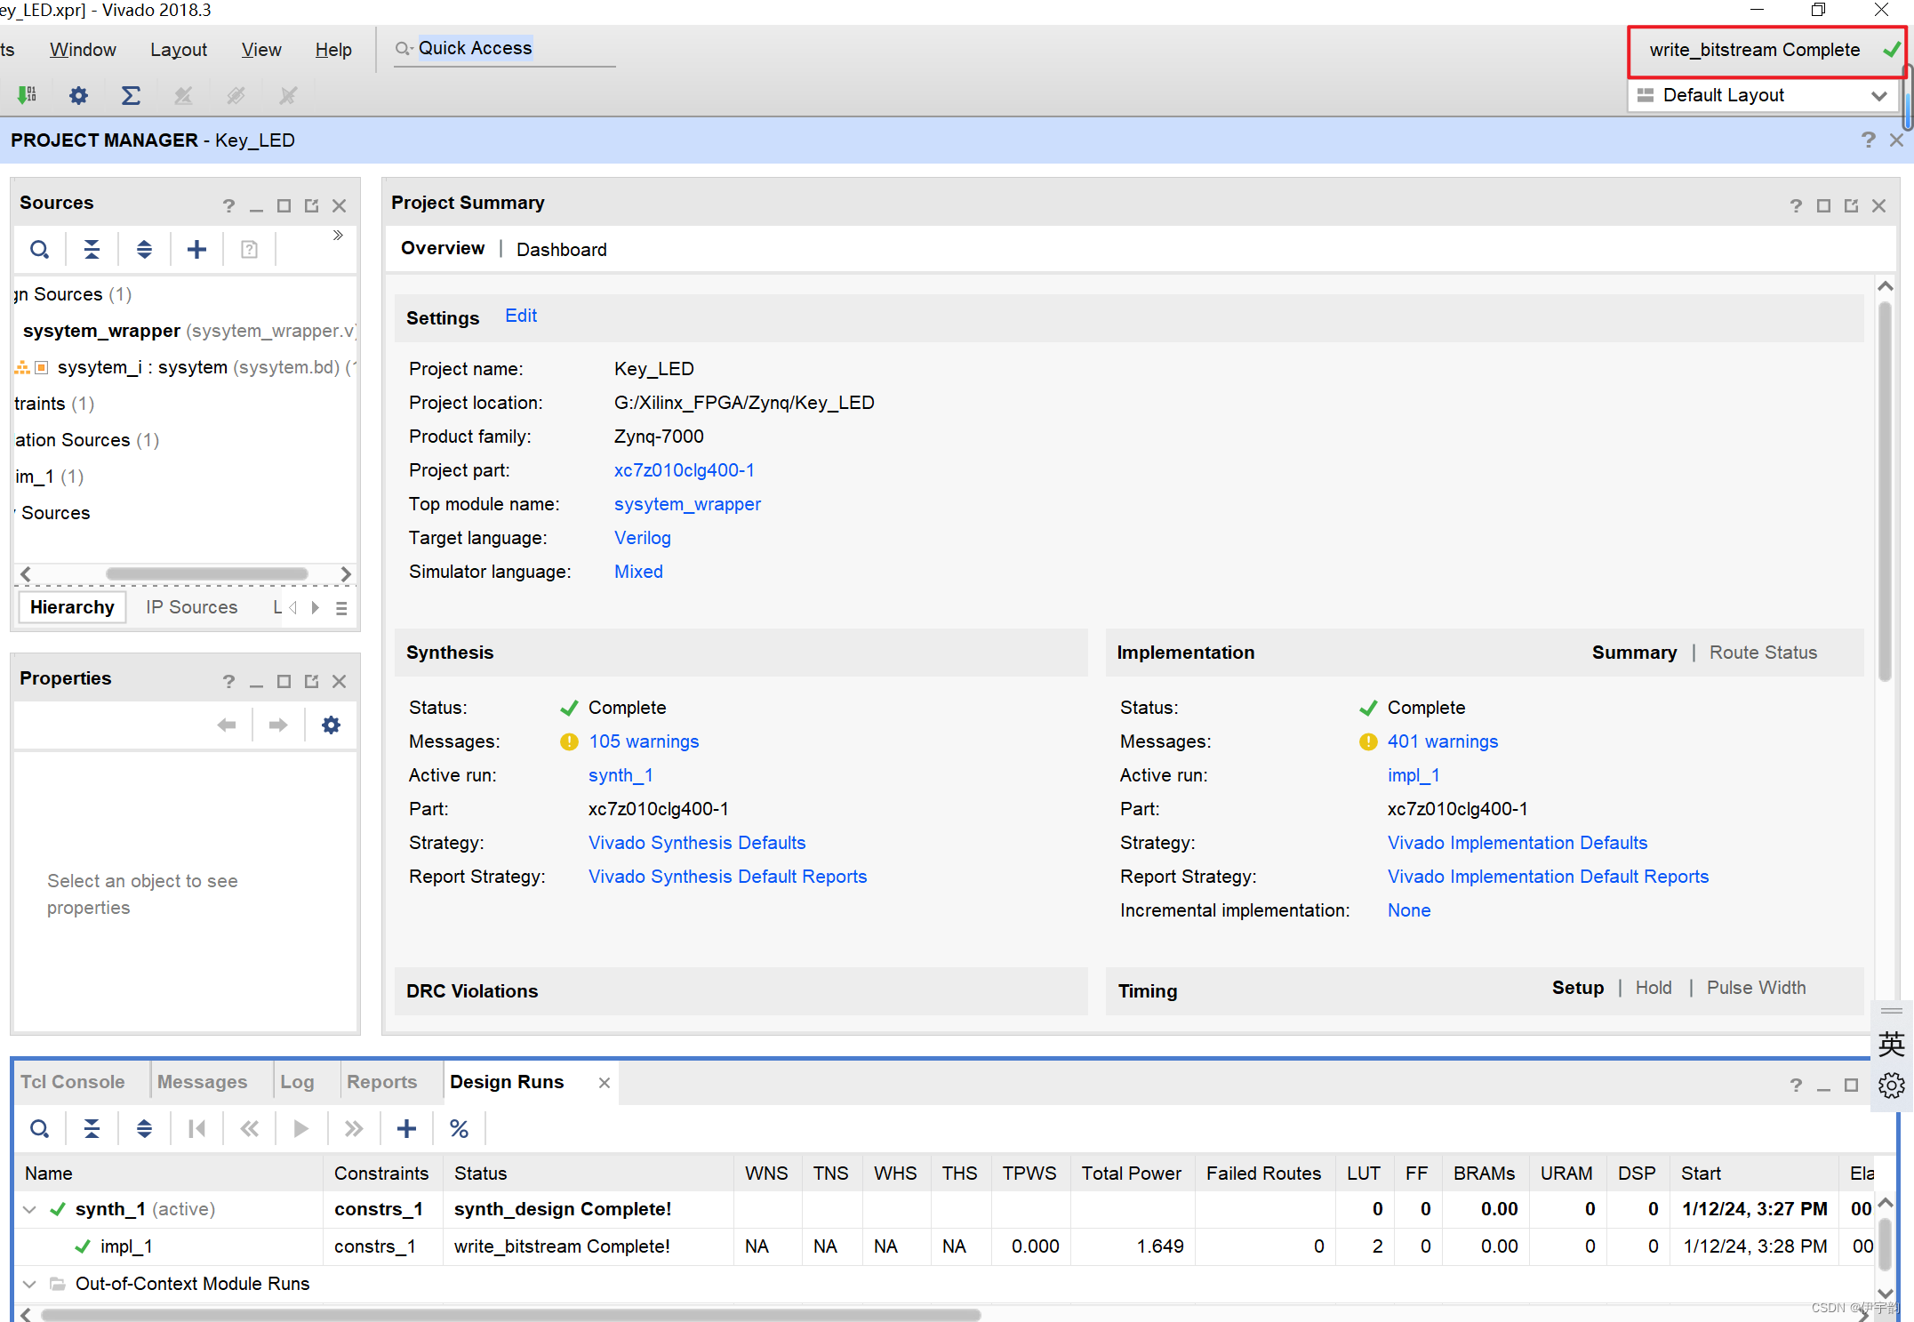Viewport: 1914px width, 1322px height.
Task: Click Create Runs plus icon in Design Runs
Action: [406, 1128]
